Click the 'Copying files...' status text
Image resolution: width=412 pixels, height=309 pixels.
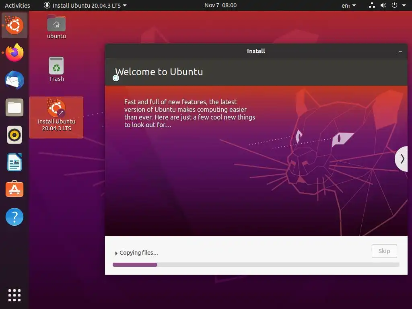point(138,253)
